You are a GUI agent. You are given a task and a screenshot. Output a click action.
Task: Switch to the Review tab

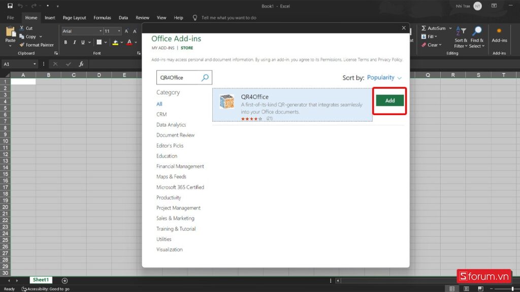(142, 18)
